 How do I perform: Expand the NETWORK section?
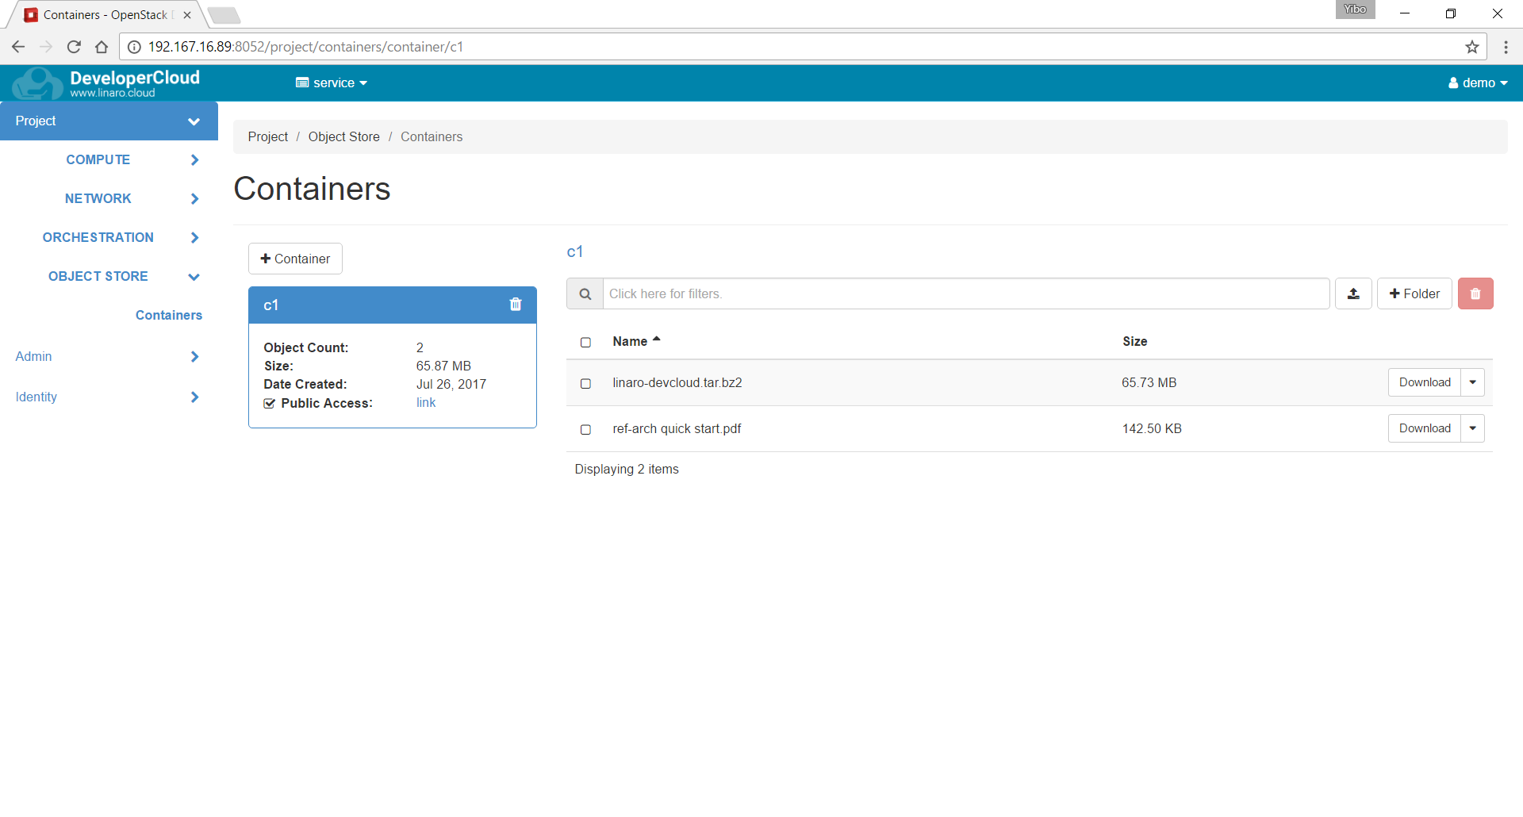click(109, 198)
